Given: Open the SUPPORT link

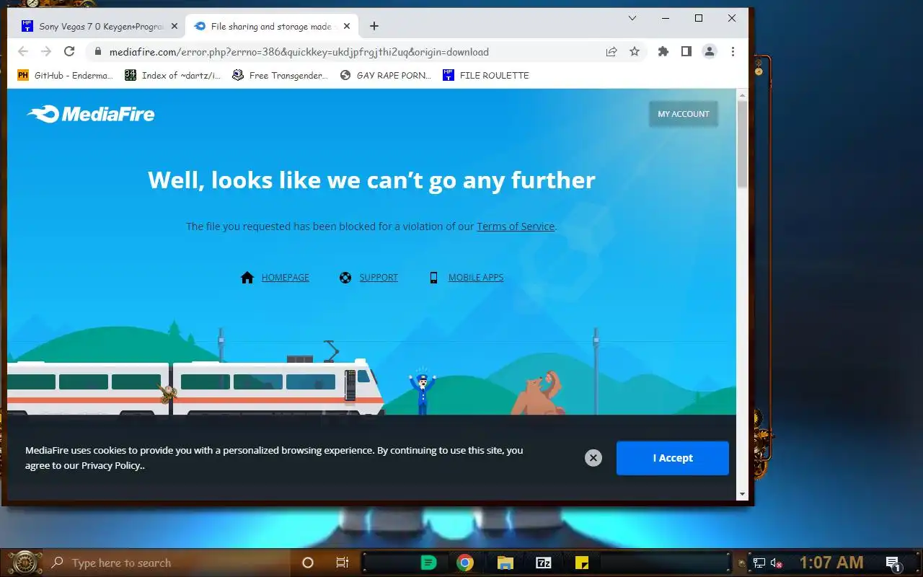Looking at the screenshot, I should (379, 278).
